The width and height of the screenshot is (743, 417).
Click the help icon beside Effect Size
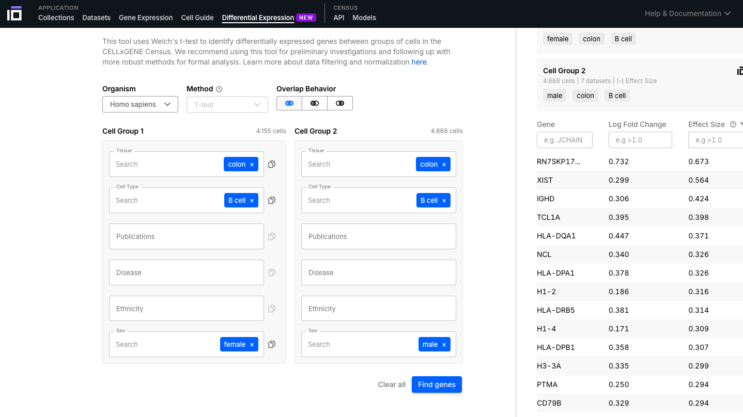[733, 124]
